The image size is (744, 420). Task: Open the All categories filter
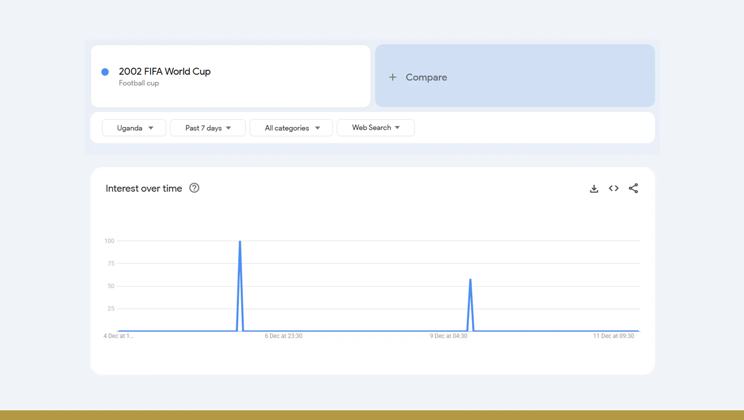[291, 128]
